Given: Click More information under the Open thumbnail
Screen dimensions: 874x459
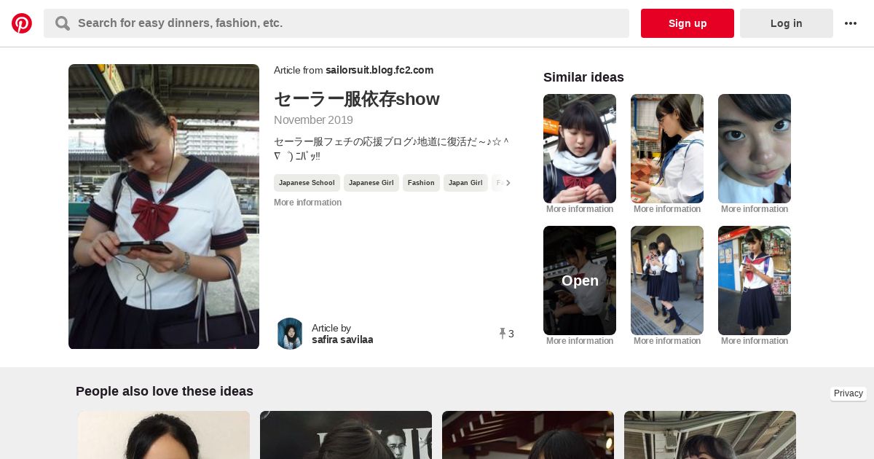Looking at the screenshot, I should point(580,341).
